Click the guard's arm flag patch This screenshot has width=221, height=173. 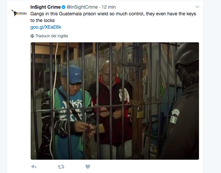(175, 117)
